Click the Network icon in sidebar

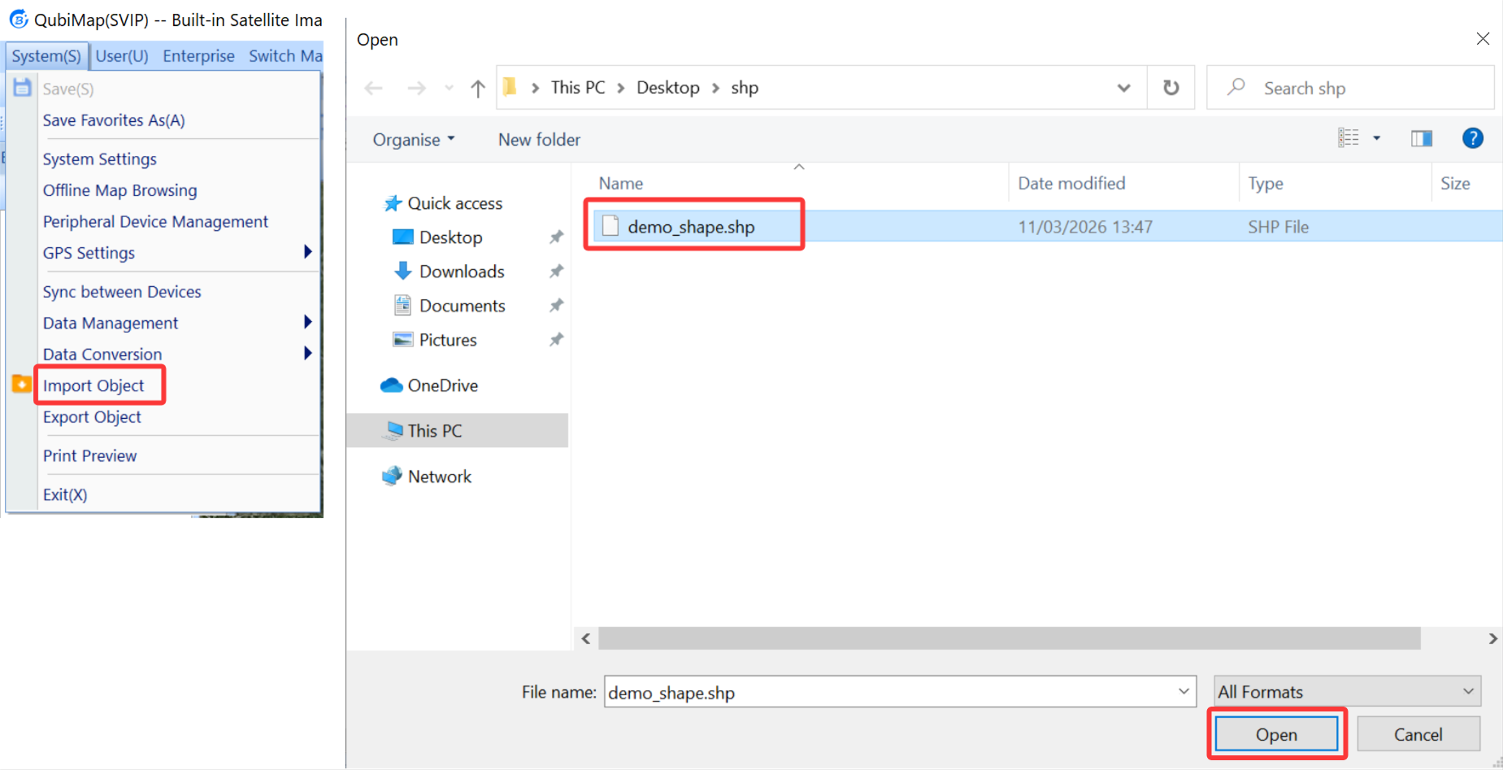click(392, 476)
